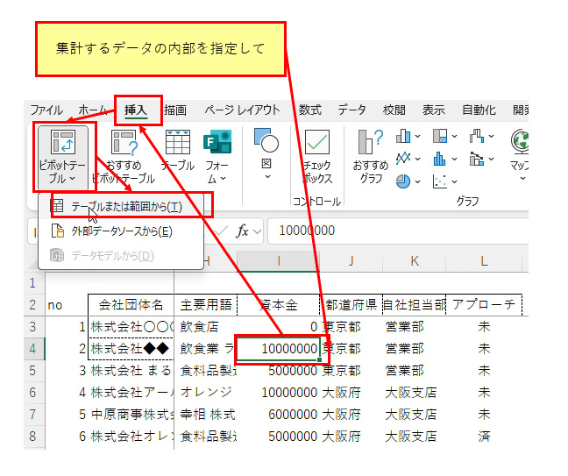This screenshot has width=568, height=476.
Task: Click the fx insert function icon
Action: [243, 231]
